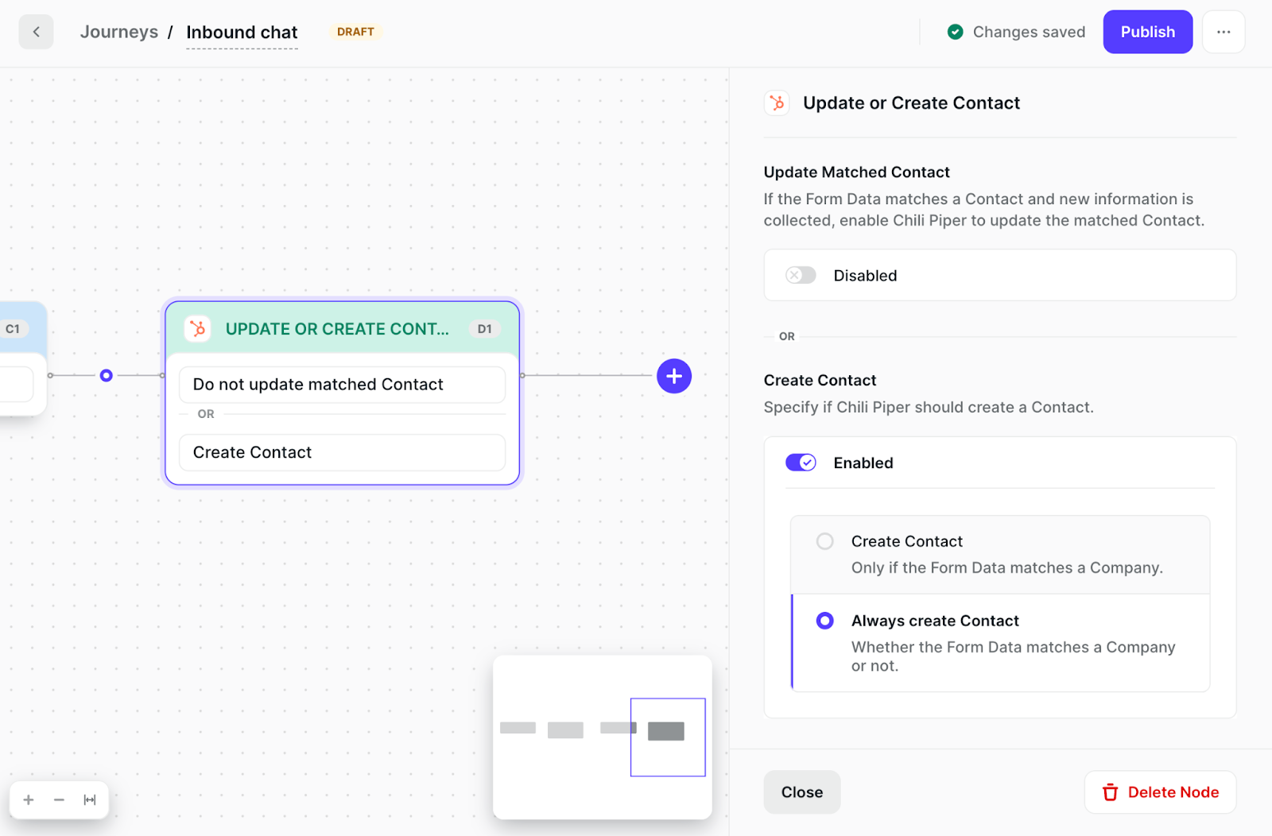1272x836 pixels.
Task: Open the more options ellipsis menu
Action: pos(1223,33)
